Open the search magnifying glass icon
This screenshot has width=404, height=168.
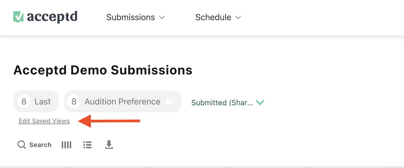coord(22,145)
